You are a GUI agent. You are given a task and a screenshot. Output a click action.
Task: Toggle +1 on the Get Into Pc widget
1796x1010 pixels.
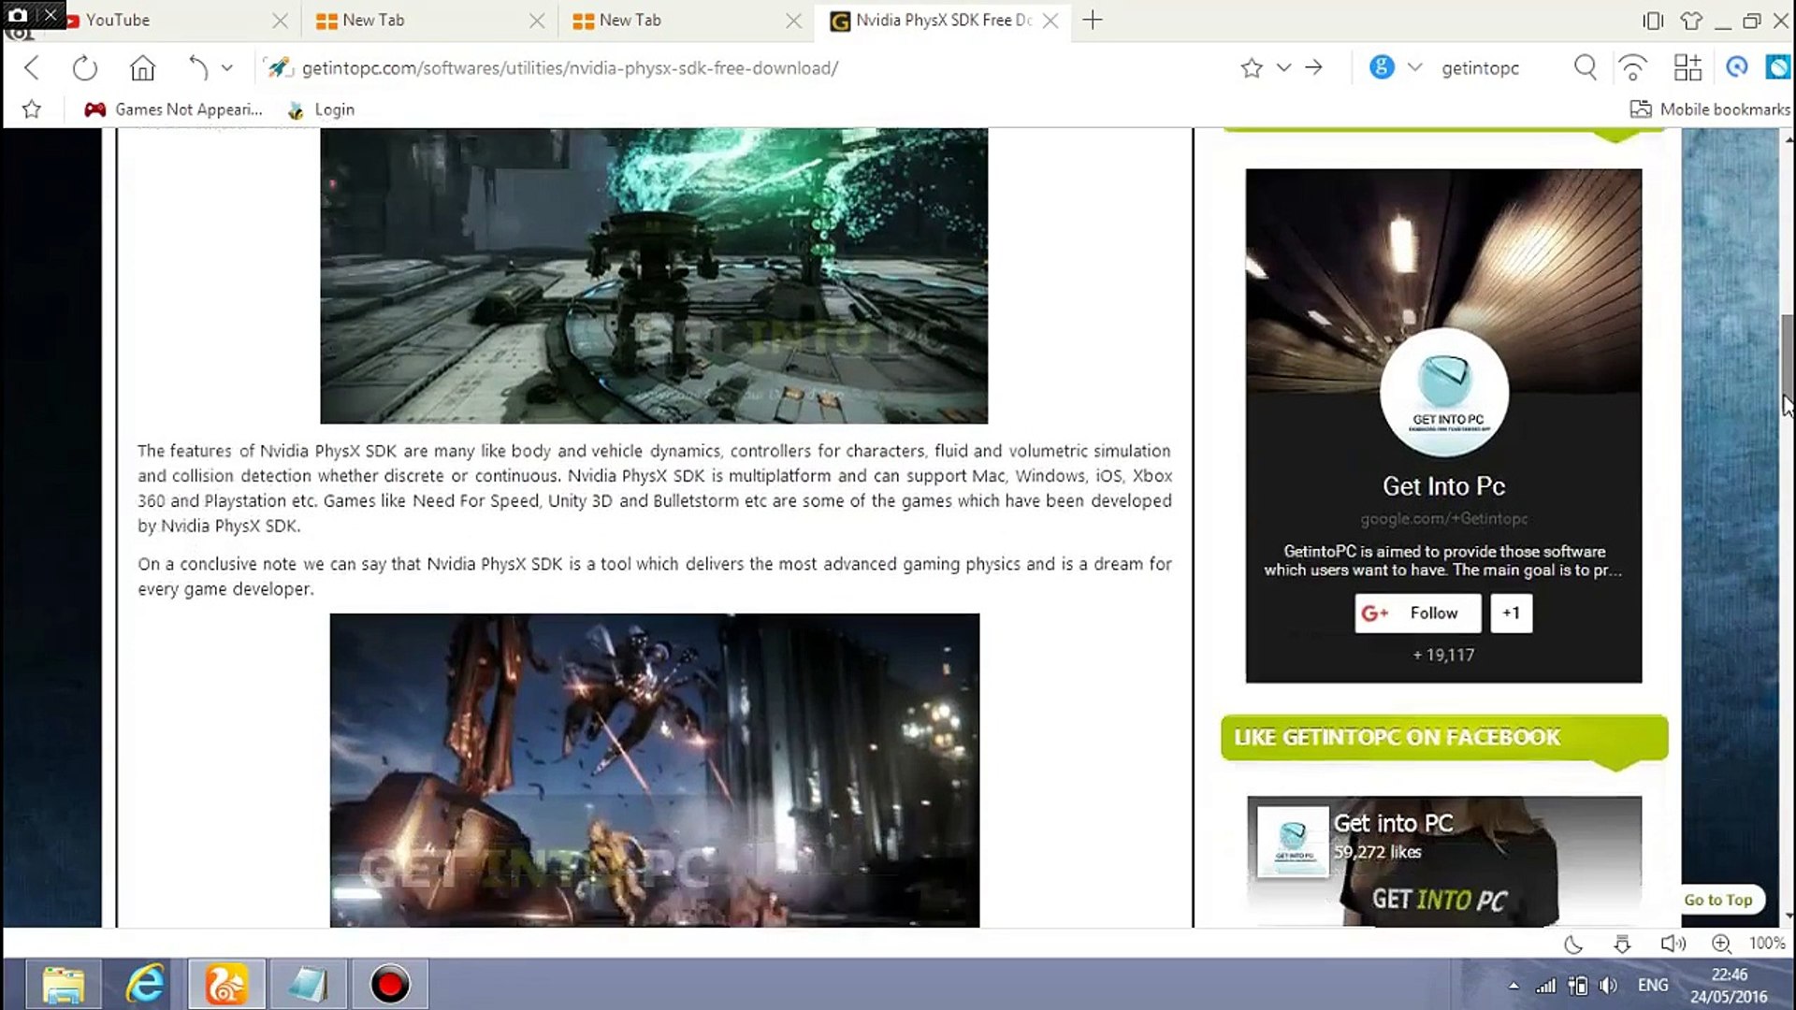1511,613
